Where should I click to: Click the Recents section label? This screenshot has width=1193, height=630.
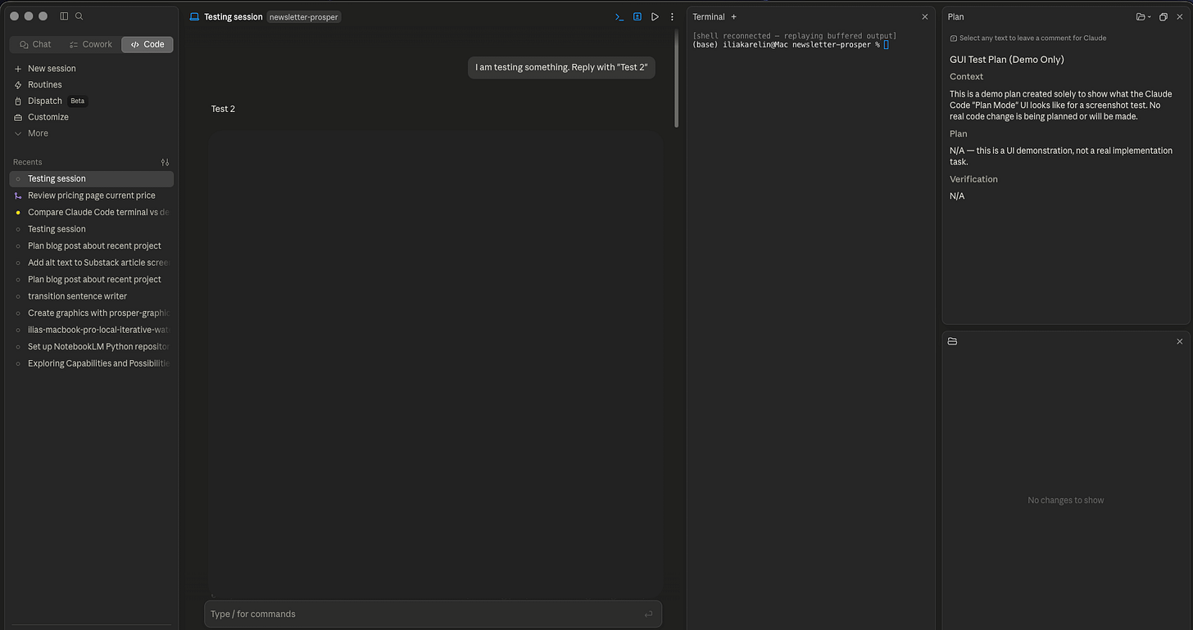(x=27, y=162)
